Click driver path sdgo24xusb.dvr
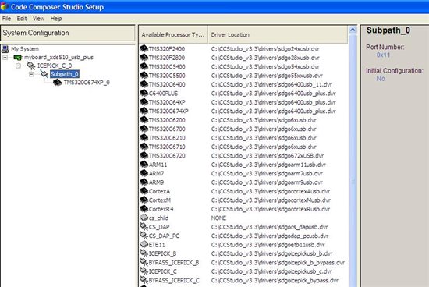 point(265,49)
